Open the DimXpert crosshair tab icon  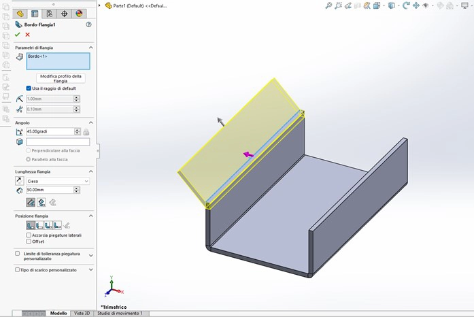click(x=65, y=14)
